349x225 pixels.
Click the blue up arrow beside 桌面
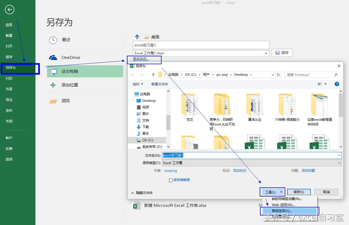click(x=137, y=37)
